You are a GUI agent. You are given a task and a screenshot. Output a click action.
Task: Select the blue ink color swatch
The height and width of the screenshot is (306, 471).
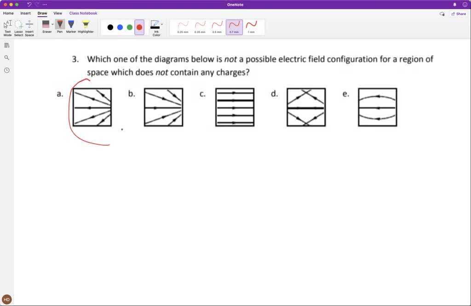pyautogui.click(x=120, y=27)
